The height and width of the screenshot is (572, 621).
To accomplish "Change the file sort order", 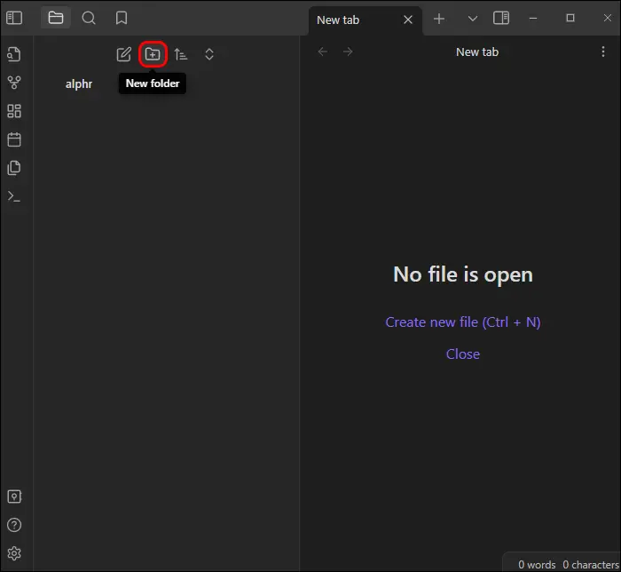I will coord(181,54).
